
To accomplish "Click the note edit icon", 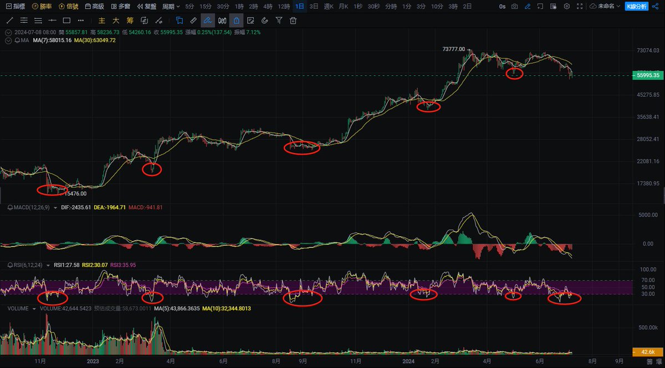I will 250,20.
